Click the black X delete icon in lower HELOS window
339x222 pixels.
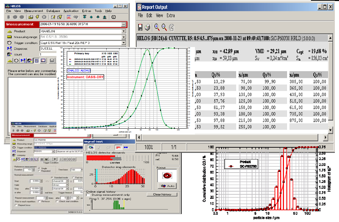(x=55, y=159)
